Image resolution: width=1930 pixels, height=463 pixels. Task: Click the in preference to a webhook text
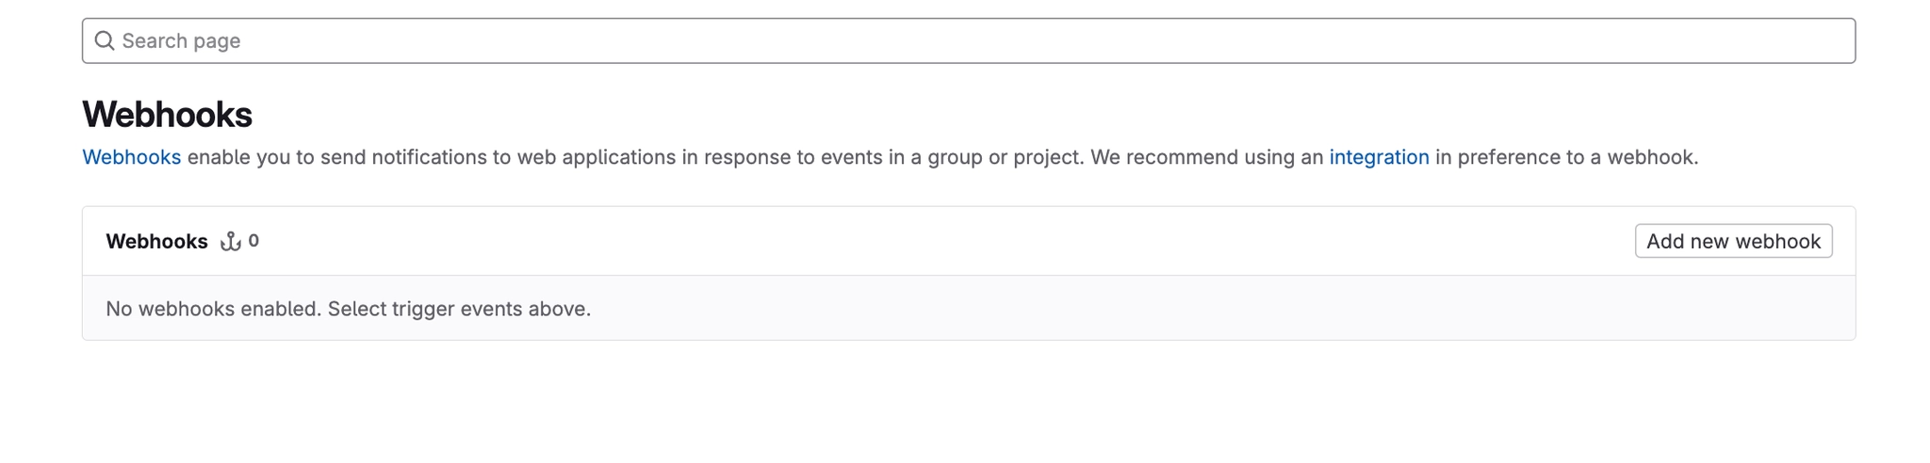pyautogui.click(x=1566, y=157)
